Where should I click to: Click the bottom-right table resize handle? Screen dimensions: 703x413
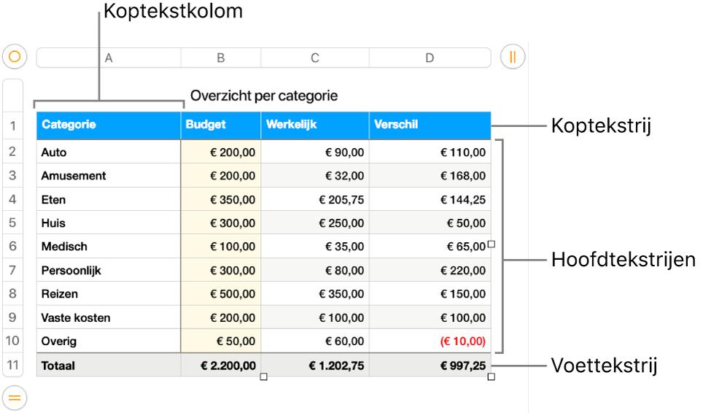pyautogui.click(x=492, y=377)
